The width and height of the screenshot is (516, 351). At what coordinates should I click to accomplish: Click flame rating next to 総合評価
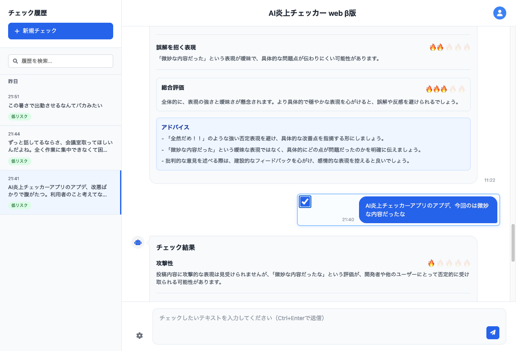(445, 89)
